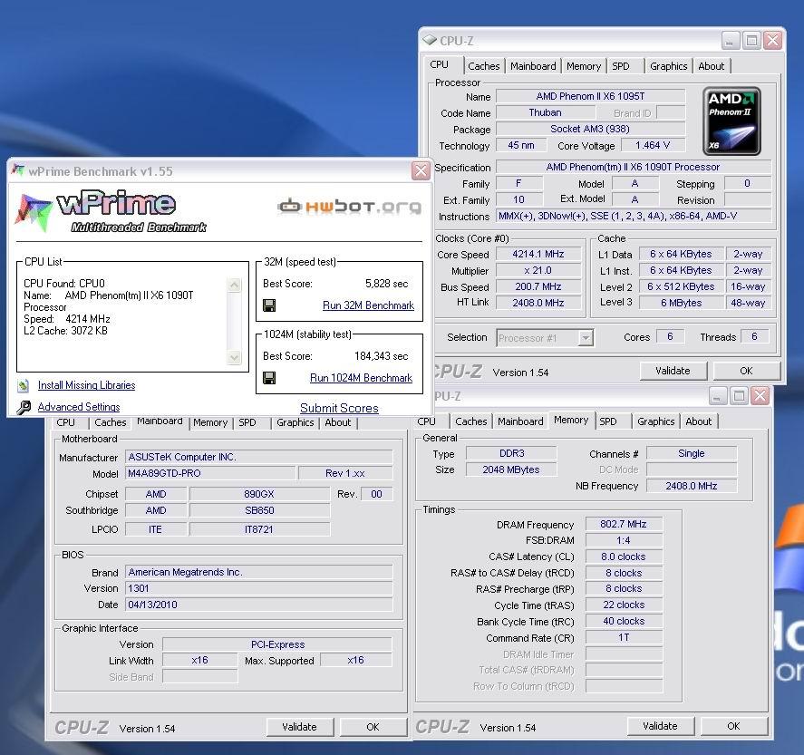Click the Chipset model field 890GX

[x=259, y=494]
